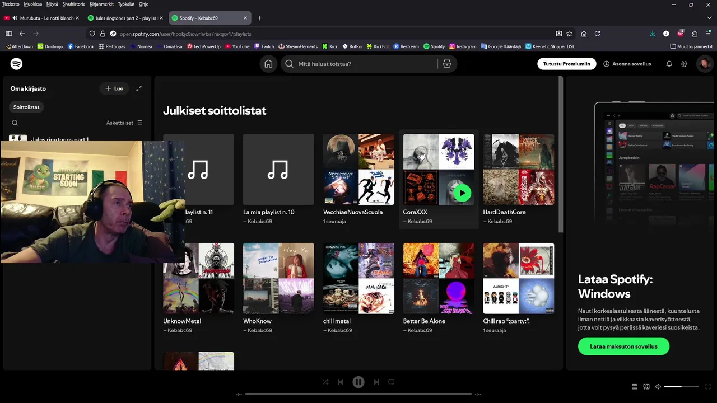Open the Tiedosto menu
717x403 pixels.
(11, 4)
